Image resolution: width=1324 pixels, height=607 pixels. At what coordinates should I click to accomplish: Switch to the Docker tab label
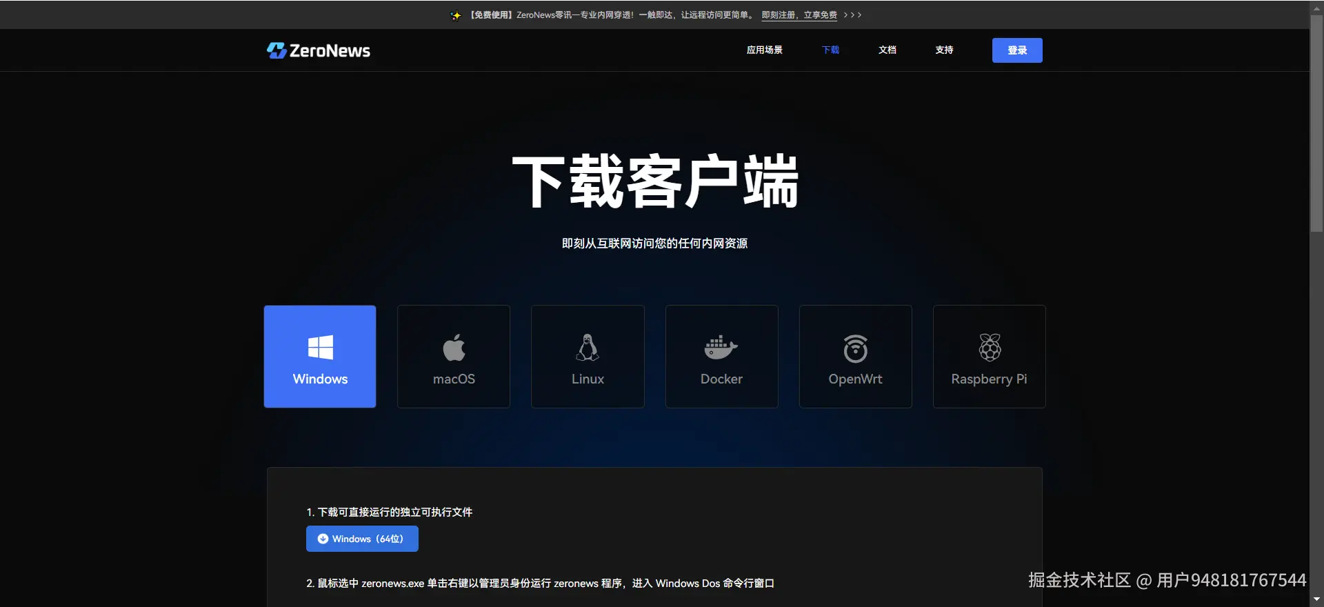[721, 379]
